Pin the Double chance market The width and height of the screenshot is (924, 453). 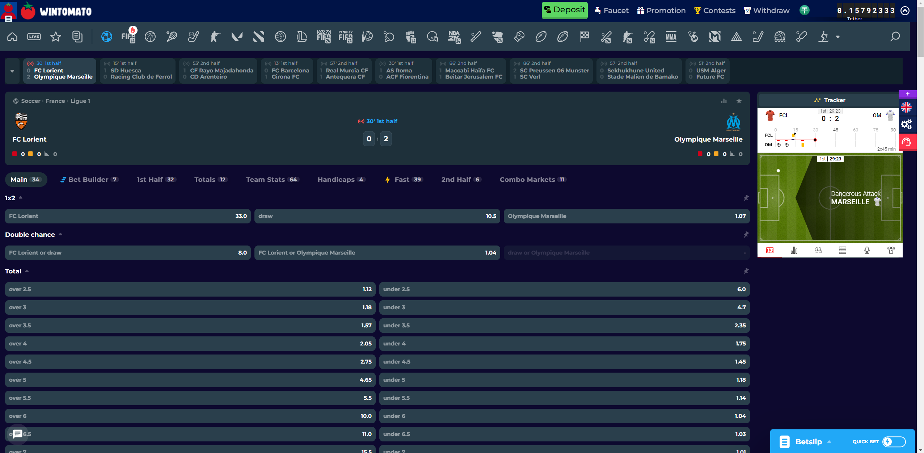746,235
